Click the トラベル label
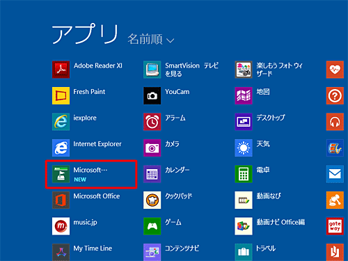348x261 pixels. 266,248
